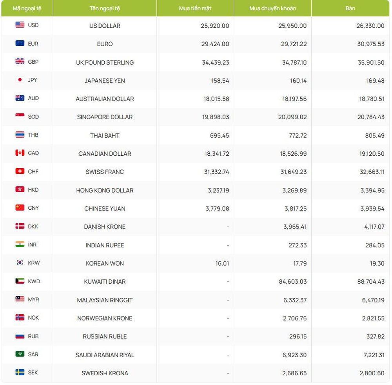
Task: Click the Canadian flag icon for CAD
Action: click(x=20, y=153)
